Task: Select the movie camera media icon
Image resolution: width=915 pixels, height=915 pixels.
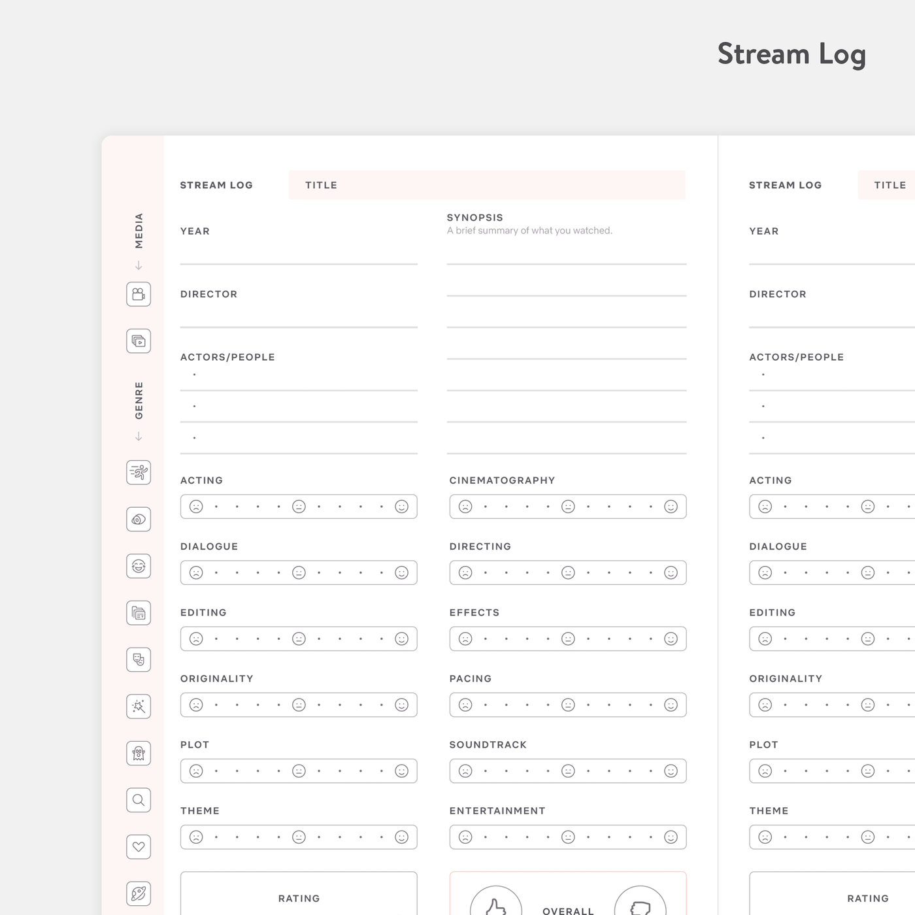Action: pos(139,294)
